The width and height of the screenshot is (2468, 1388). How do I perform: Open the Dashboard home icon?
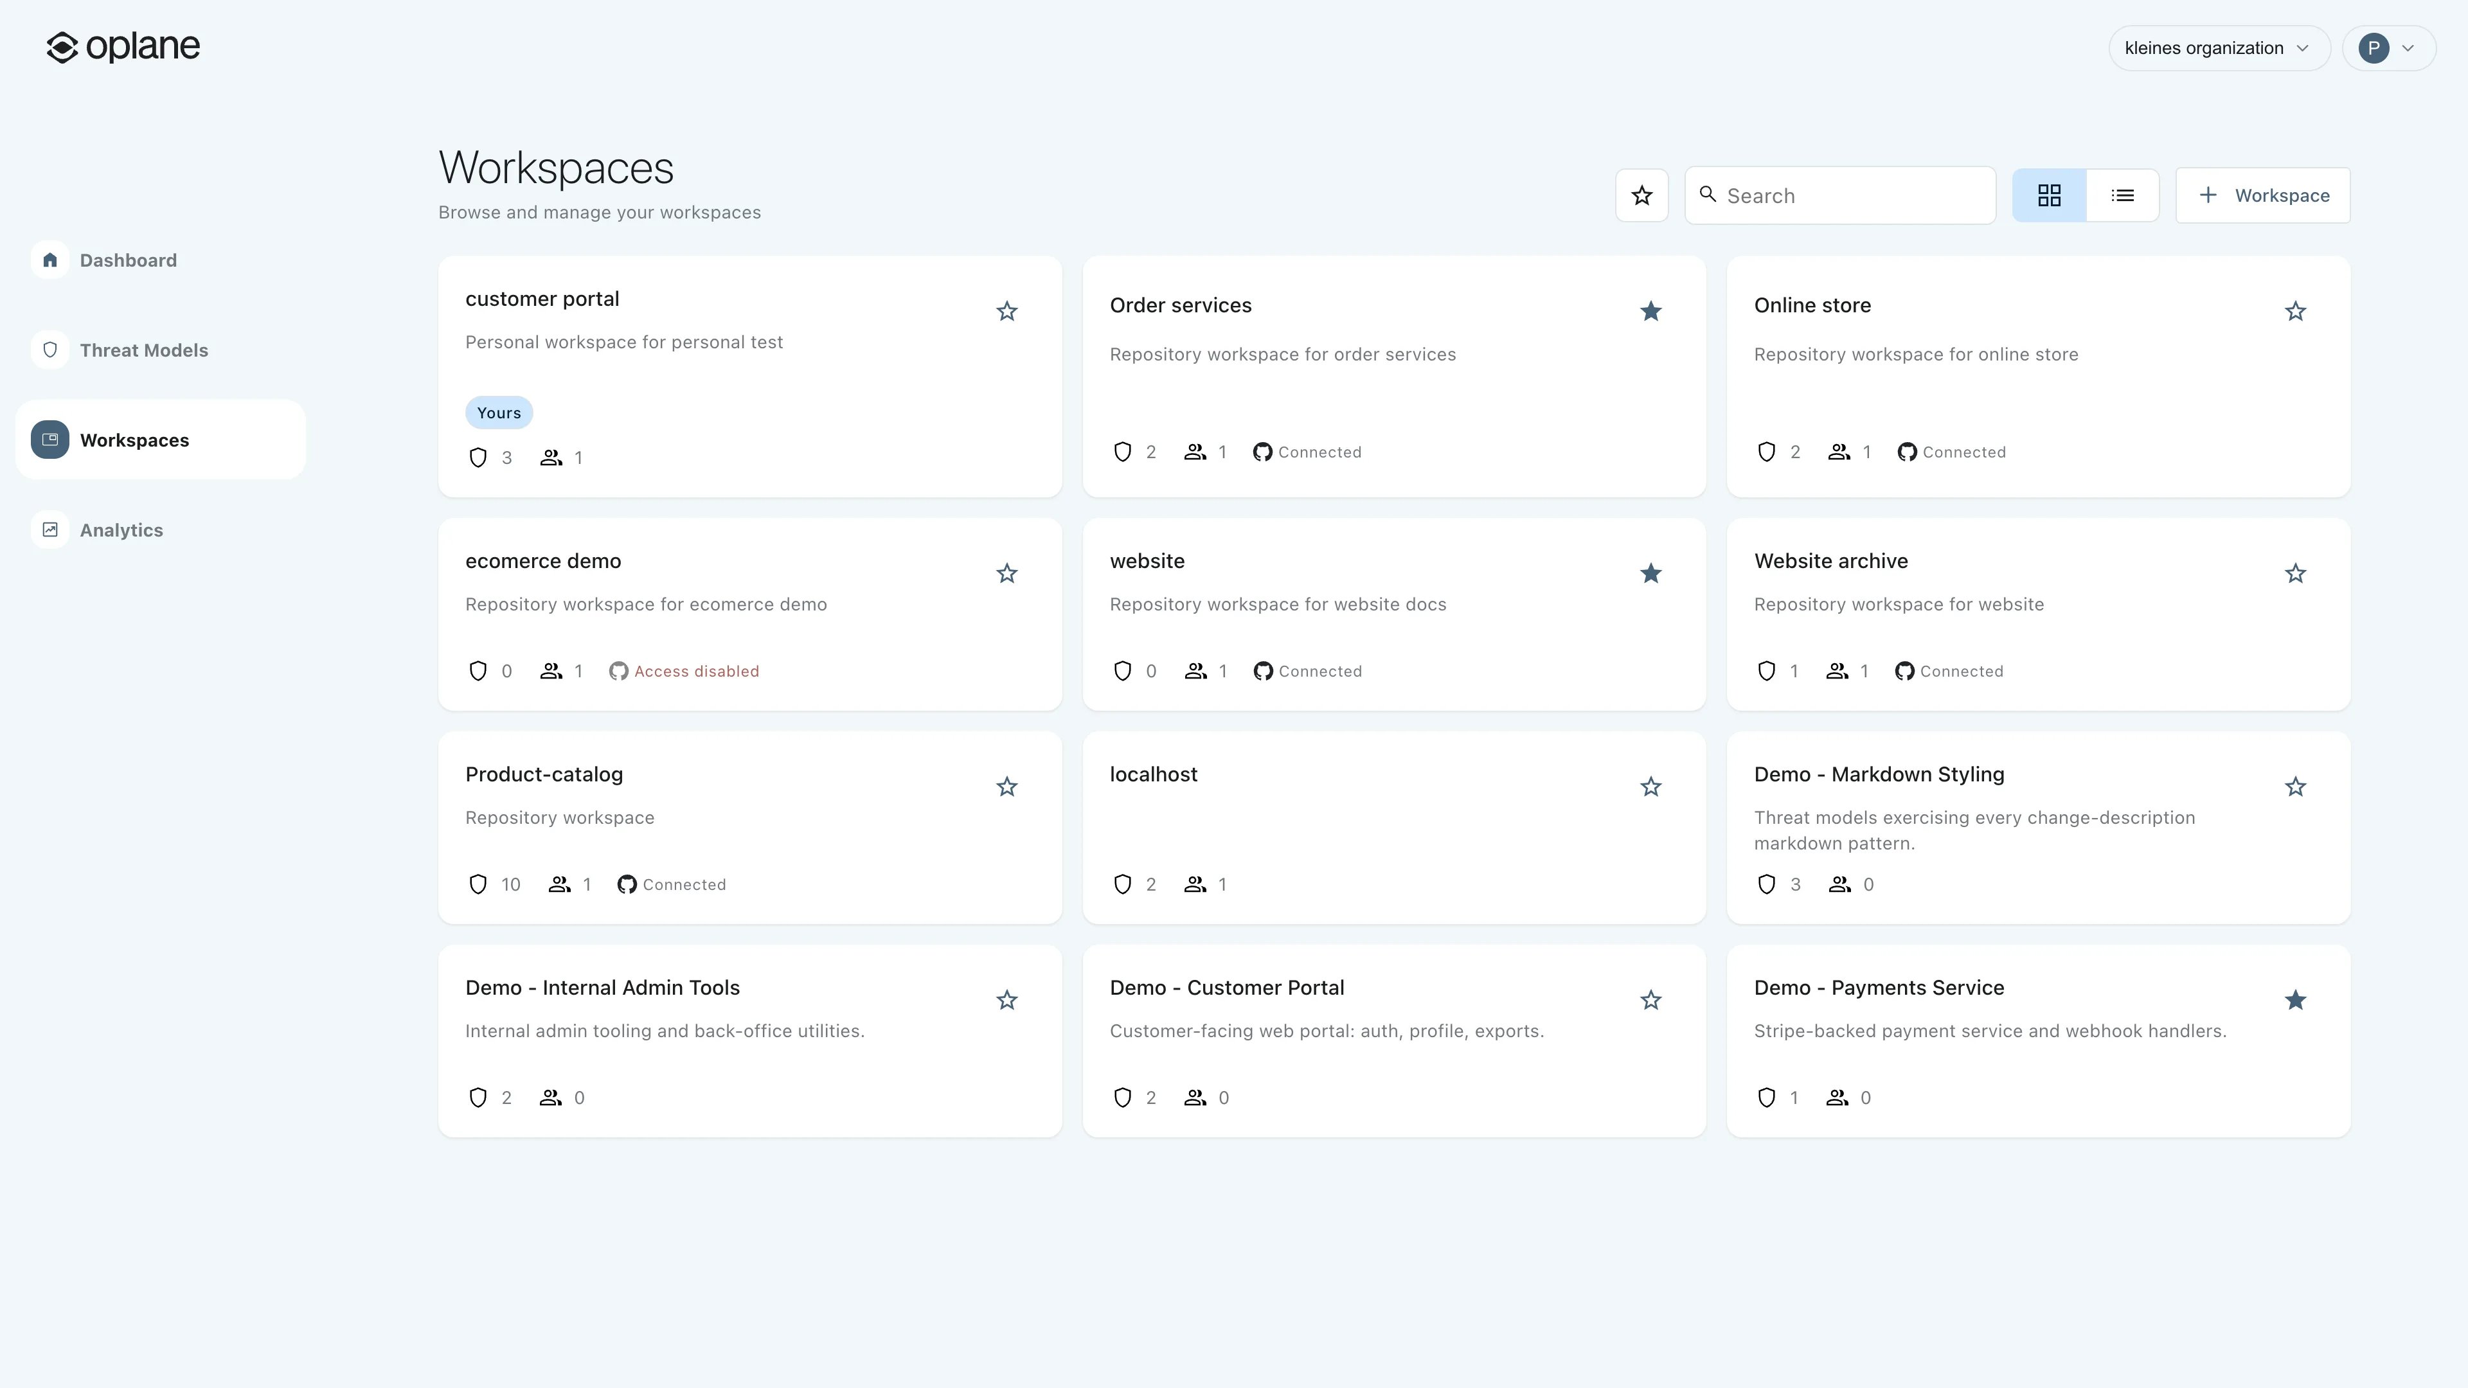[50, 260]
